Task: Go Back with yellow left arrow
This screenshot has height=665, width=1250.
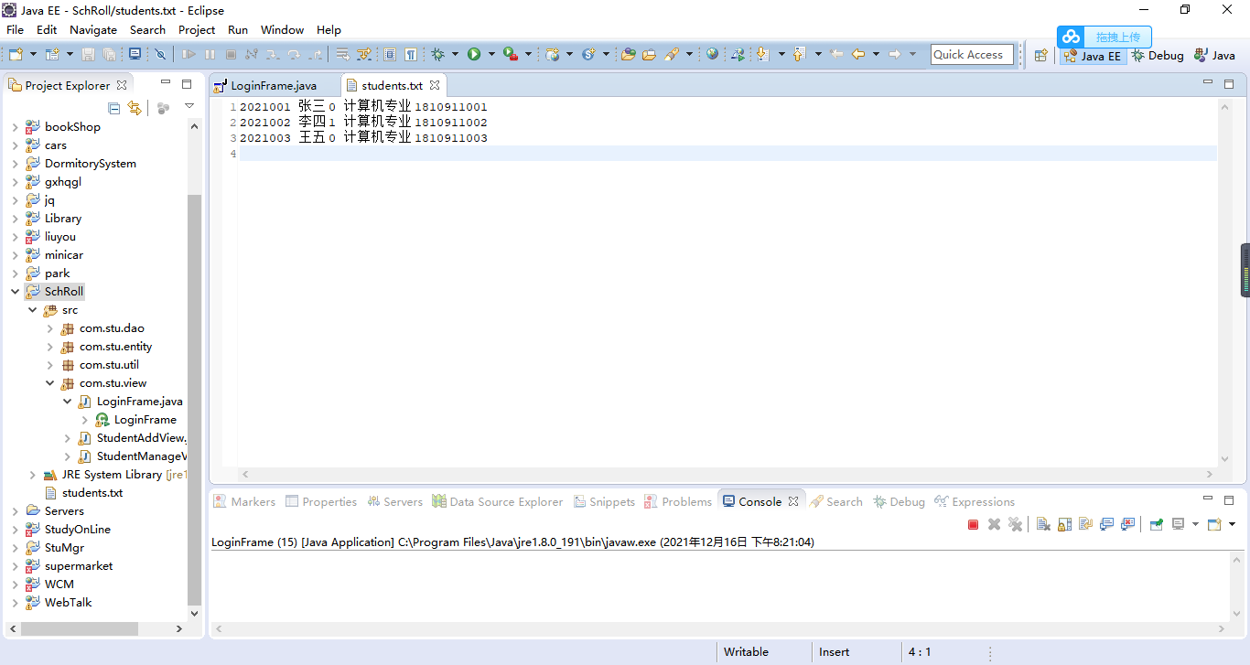Action: click(x=857, y=54)
